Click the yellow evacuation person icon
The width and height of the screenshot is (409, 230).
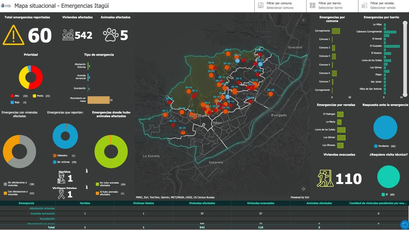tap(325, 178)
